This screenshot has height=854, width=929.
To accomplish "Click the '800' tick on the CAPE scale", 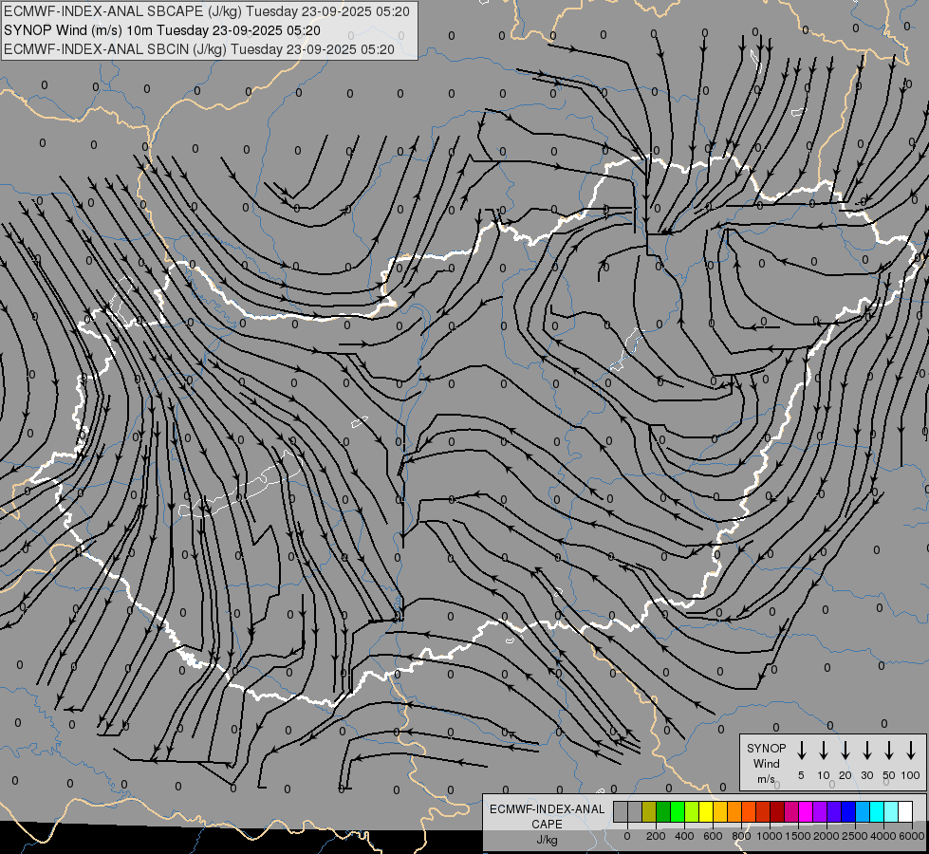I will pyautogui.click(x=741, y=836).
